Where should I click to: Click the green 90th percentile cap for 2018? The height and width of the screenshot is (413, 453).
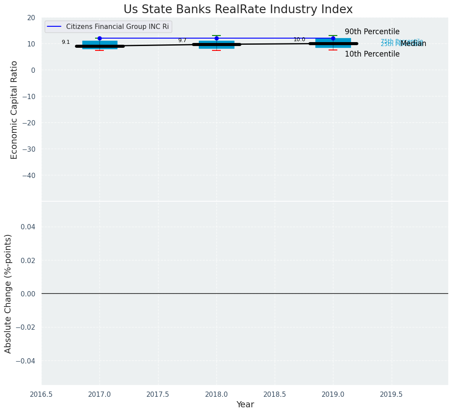(x=216, y=36)
